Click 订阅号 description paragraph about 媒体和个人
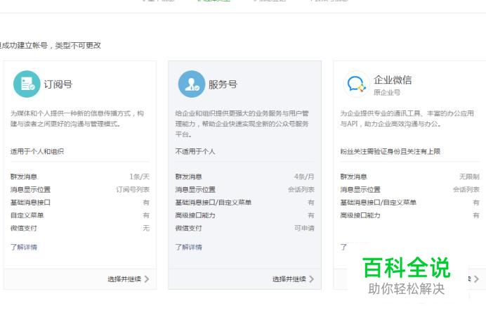Viewport: 486px width, 320px height. pyautogui.click(x=77, y=119)
